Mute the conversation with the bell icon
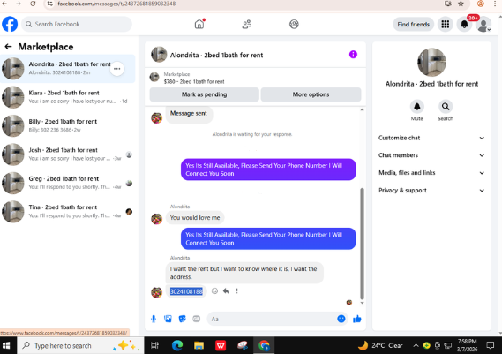The height and width of the screenshot is (354, 502). (x=416, y=107)
